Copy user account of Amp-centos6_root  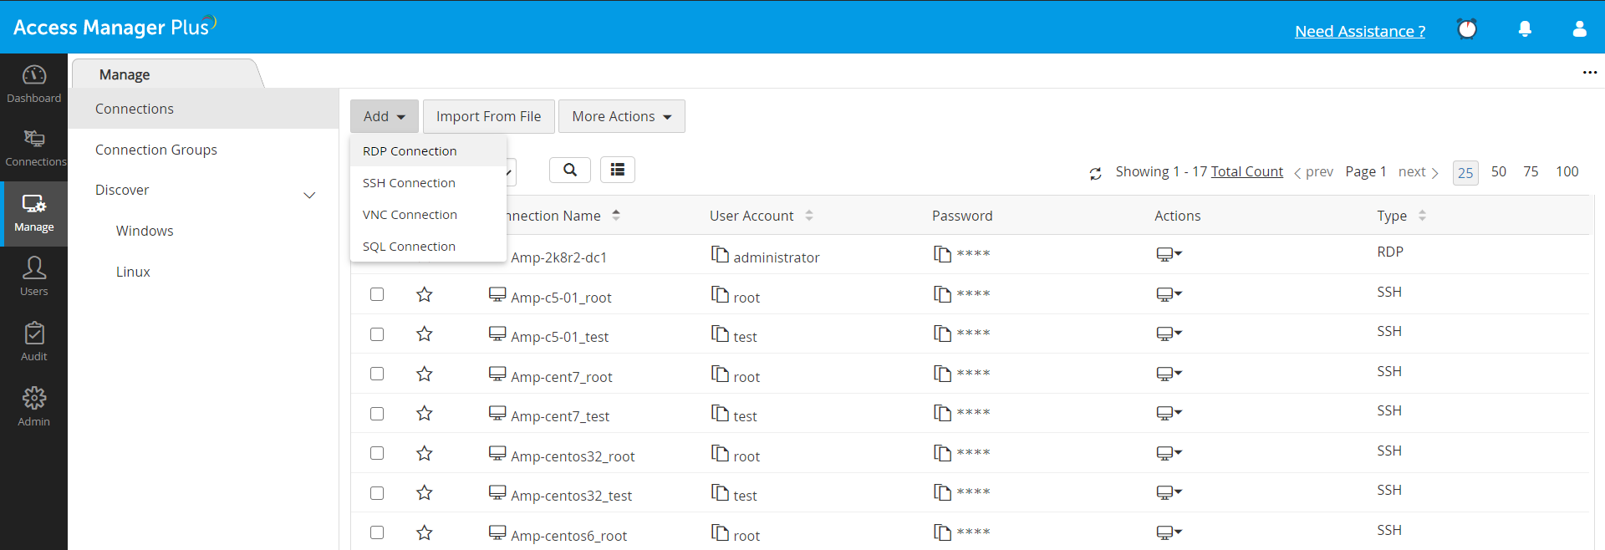coord(720,532)
